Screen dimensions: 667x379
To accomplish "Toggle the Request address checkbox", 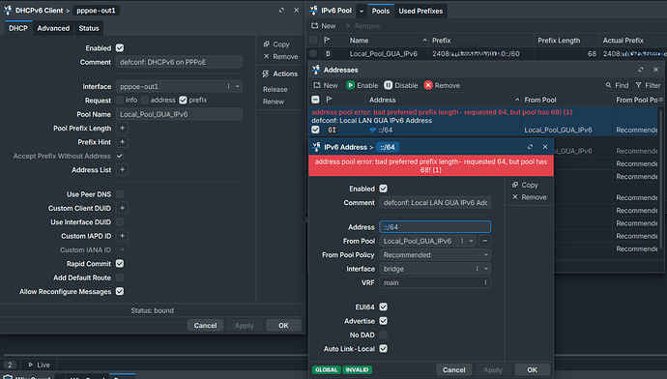I will point(145,100).
